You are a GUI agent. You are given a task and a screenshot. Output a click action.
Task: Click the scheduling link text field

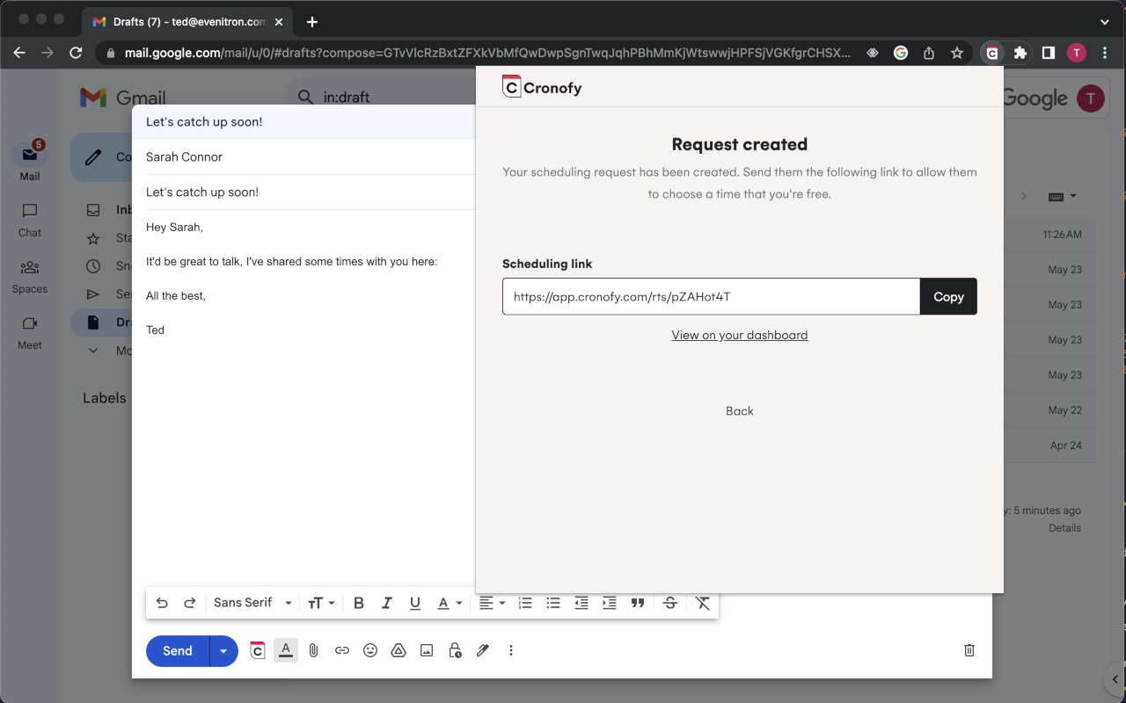point(711,297)
